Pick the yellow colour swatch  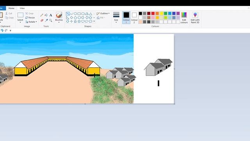tap(161, 13)
